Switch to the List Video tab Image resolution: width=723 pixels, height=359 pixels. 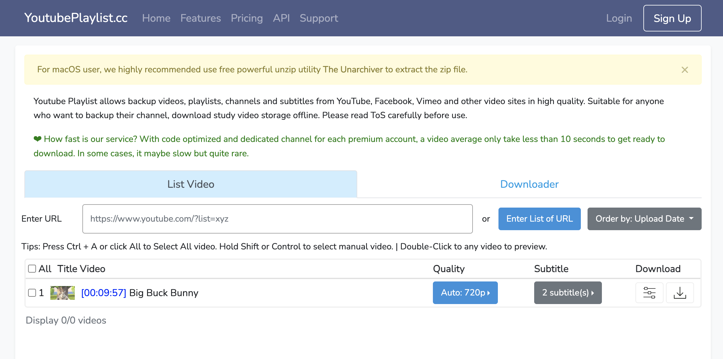pos(191,184)
